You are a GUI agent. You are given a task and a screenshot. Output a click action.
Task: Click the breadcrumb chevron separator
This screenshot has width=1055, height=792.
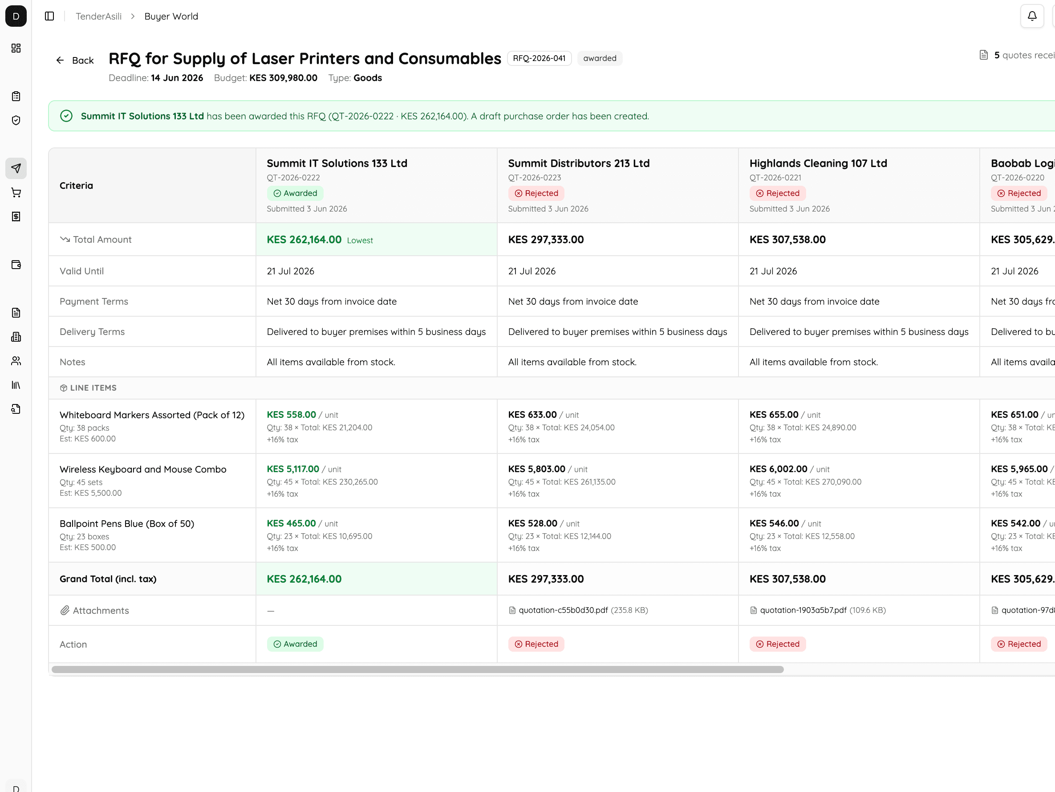(x=133, y=16)
